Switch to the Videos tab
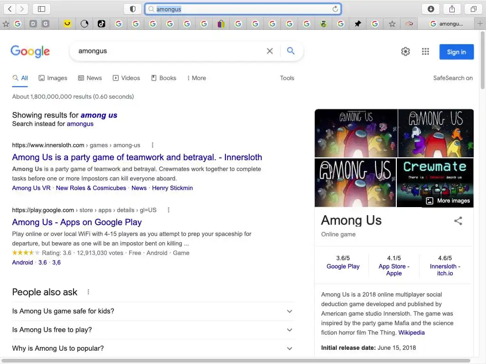Viewport: 486px width, 364px height. coord(126,78)
